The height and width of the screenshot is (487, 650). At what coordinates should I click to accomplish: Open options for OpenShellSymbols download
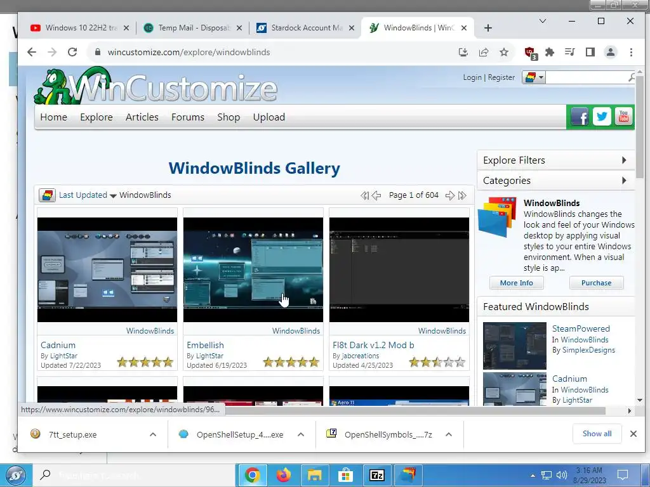pos(449,434)
